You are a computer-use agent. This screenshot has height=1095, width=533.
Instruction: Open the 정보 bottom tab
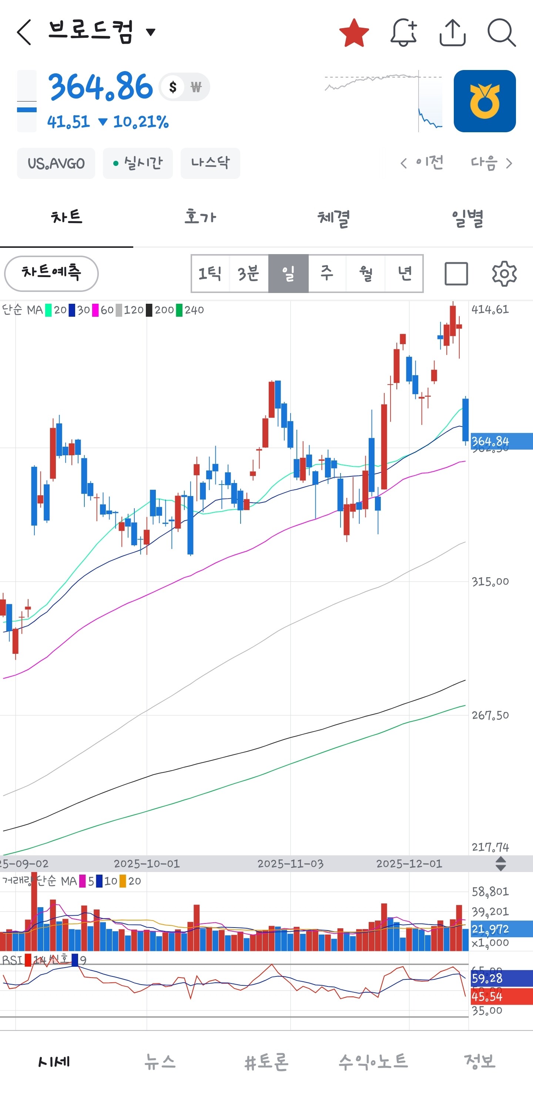480,1062
